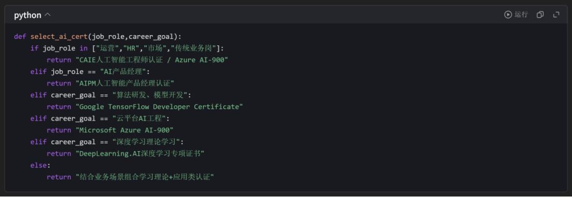Click the "AI产品经理" string literal
Viewport: 572px width, 197px height.
pyautogui.click(x=122, y=72)
